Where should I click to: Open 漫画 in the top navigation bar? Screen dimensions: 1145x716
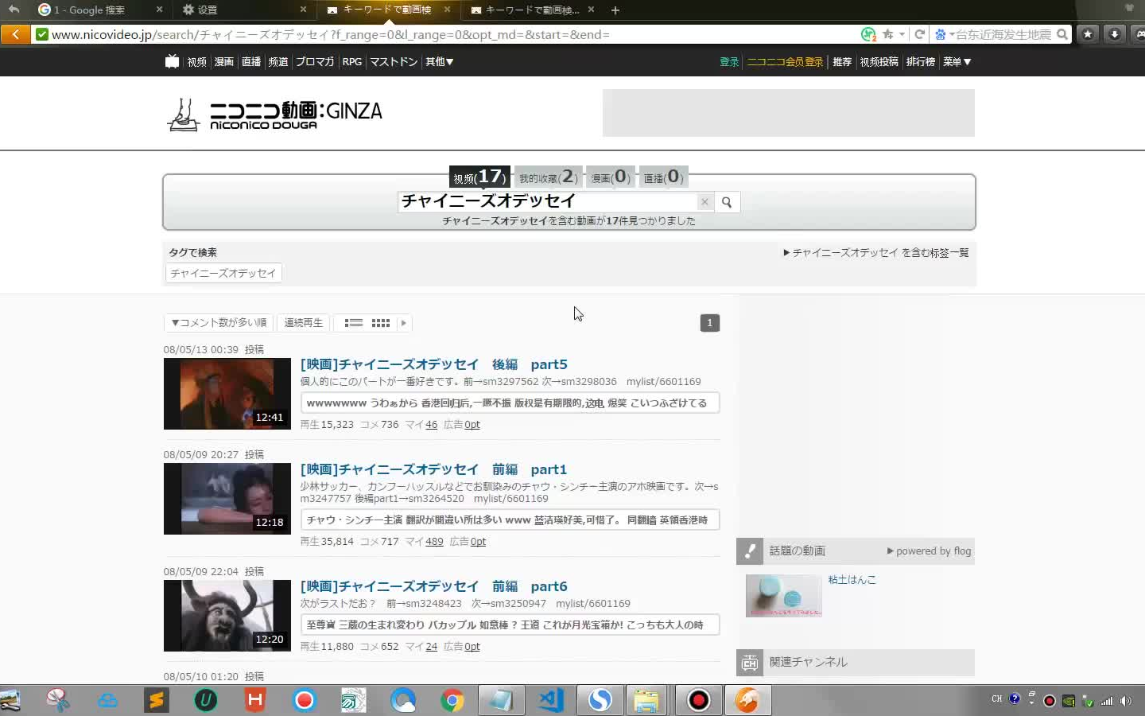click(224, 61)
